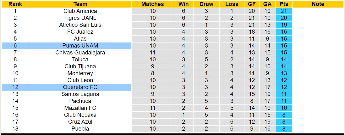The image size is (345, 135).
Task: Open the Club America team link
Action: point(80,11)
